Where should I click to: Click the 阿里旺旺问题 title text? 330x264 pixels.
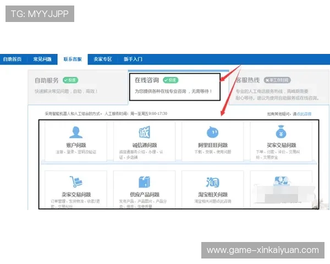(212, 145)
